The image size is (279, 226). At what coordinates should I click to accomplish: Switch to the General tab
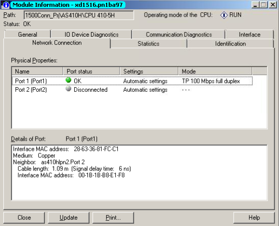click(x=27, y=34)
